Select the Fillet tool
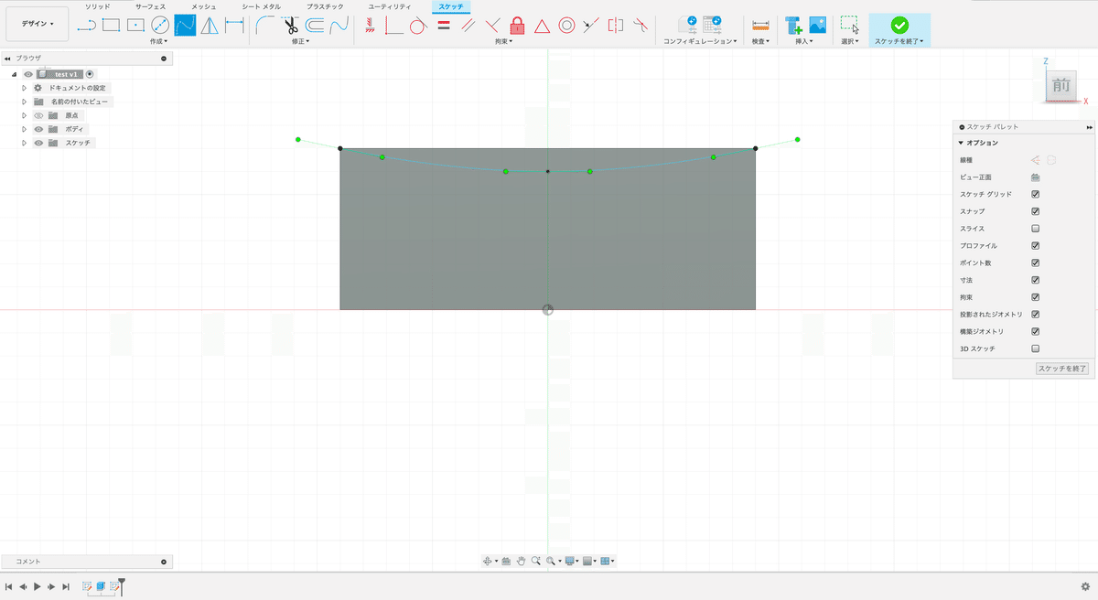The width and height of the screenshot is (1098, 600). pyautogui.click(x=265, y=26)
